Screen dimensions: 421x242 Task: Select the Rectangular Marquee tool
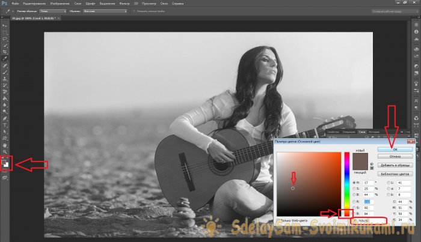(5, 32)
